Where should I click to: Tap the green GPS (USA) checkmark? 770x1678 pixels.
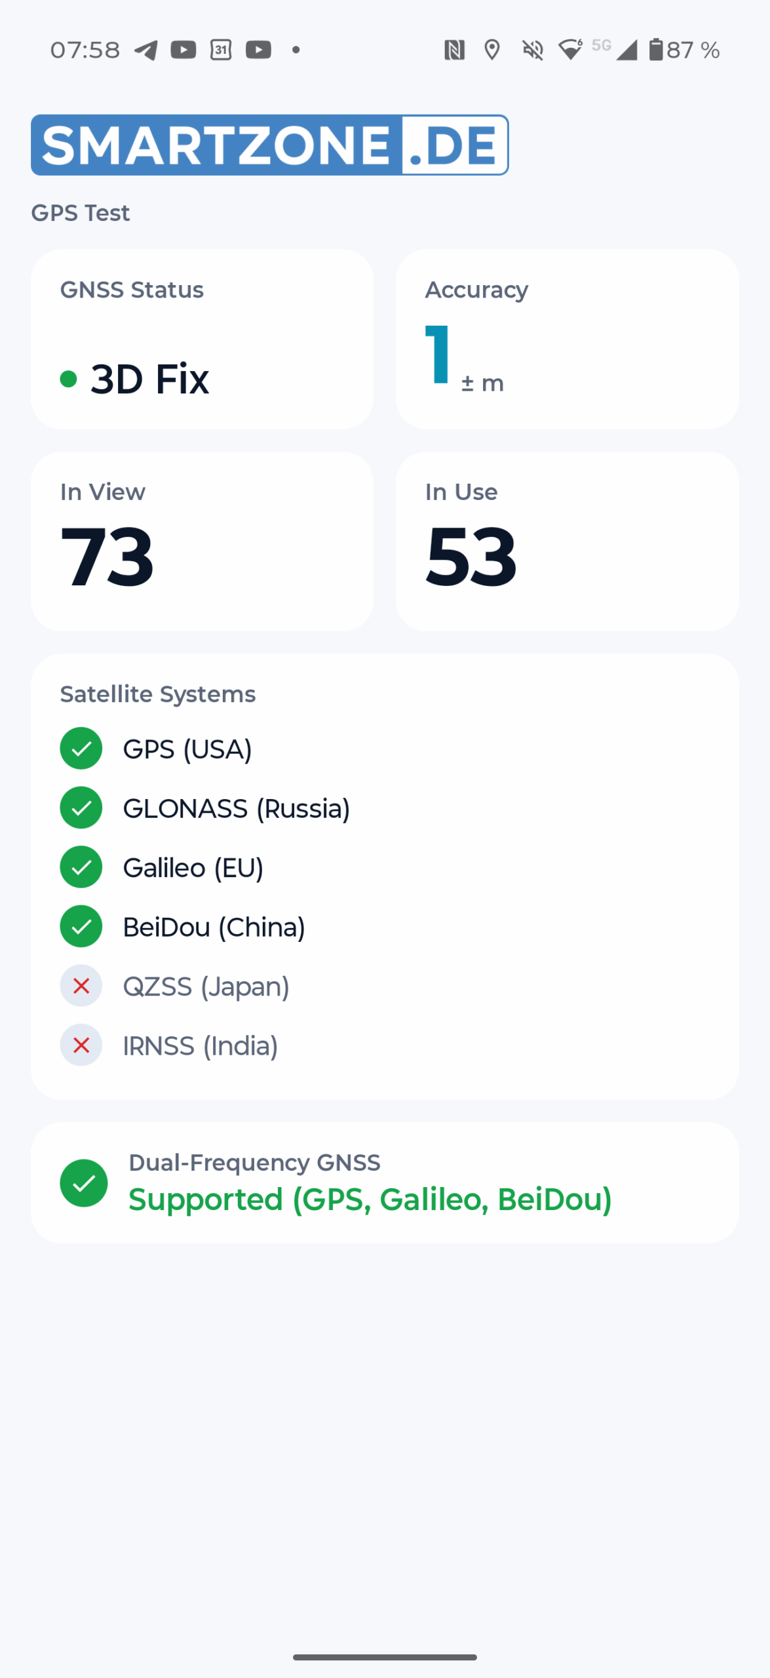[81, 749]
